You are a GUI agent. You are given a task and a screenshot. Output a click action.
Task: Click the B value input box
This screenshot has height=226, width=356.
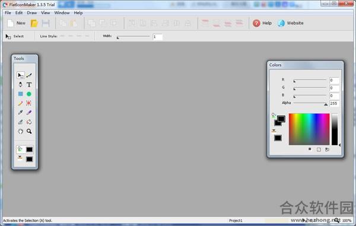pyautogui.click(x=334, y=96)
